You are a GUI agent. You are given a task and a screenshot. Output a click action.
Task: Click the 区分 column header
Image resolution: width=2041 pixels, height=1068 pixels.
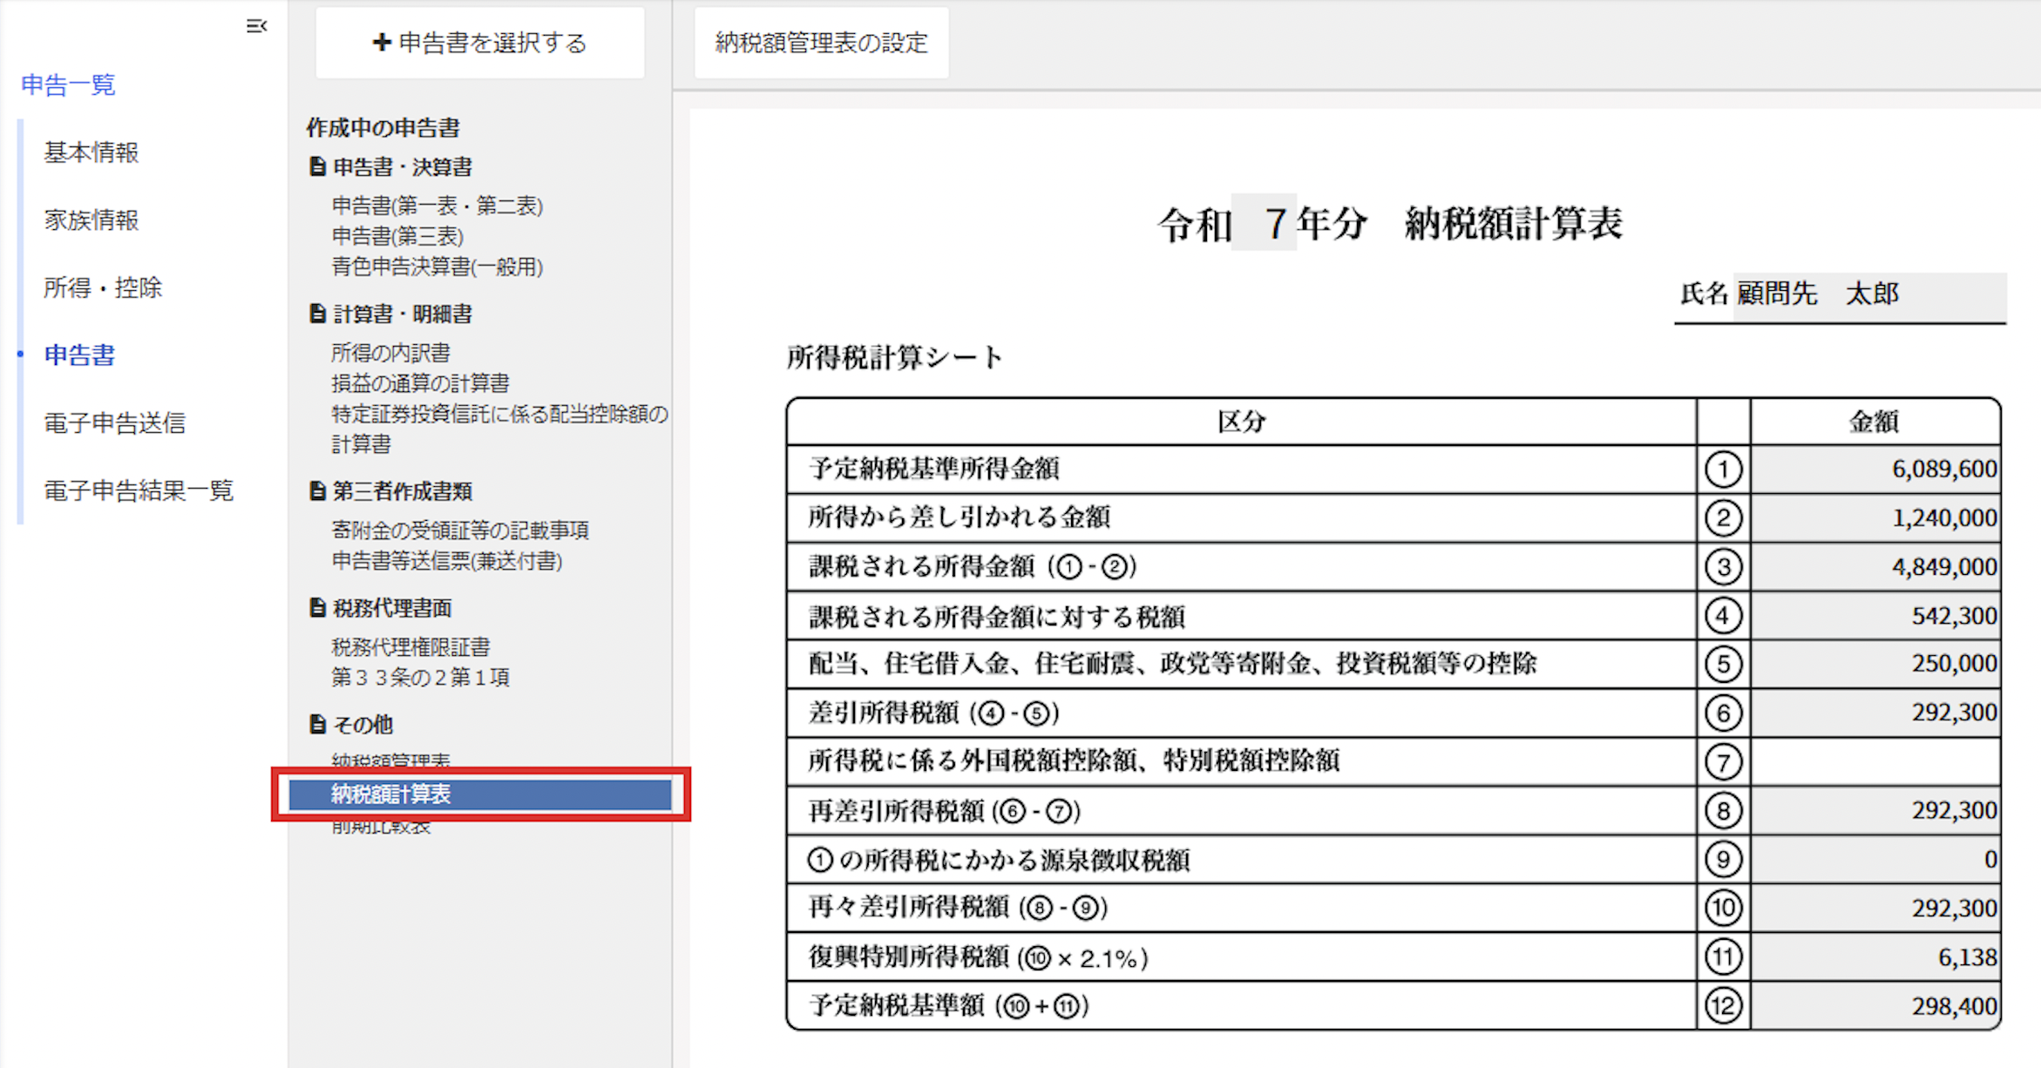coord(1242,422)
